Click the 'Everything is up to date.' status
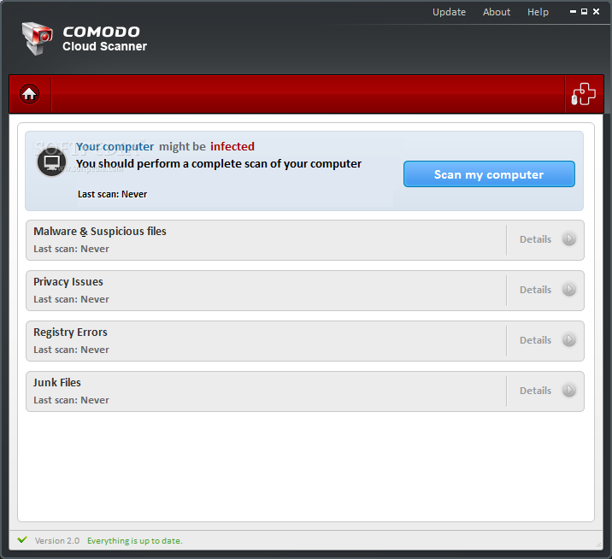Image resolution: width=612 pixels, height=559 pixels. click(135, 541)
